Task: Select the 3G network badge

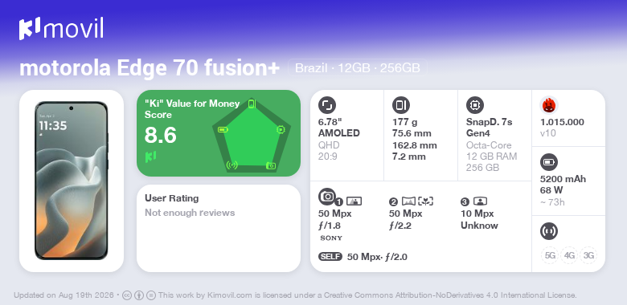Action: pyautogui.click(x=588, y=255)
